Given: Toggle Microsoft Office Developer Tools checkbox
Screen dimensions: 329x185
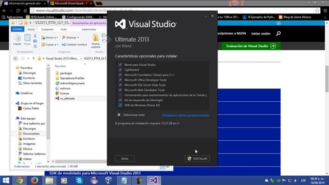Looking at the screenshot, I should tap(120, 80).
